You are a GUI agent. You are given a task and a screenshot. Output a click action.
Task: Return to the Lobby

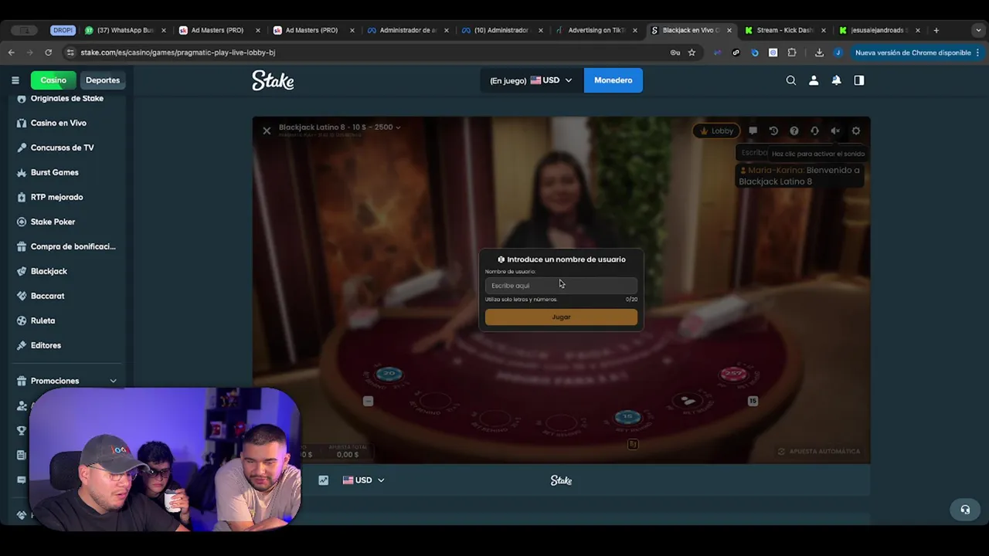pos(716,131)
